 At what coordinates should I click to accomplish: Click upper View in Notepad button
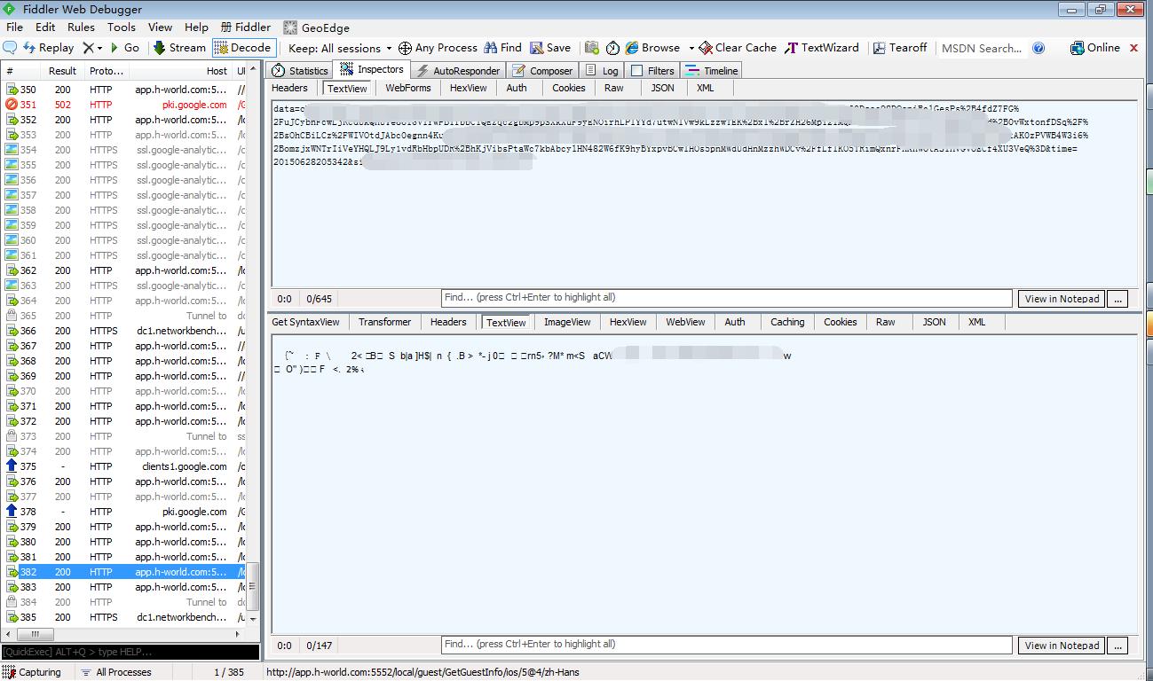point(1062,299)
